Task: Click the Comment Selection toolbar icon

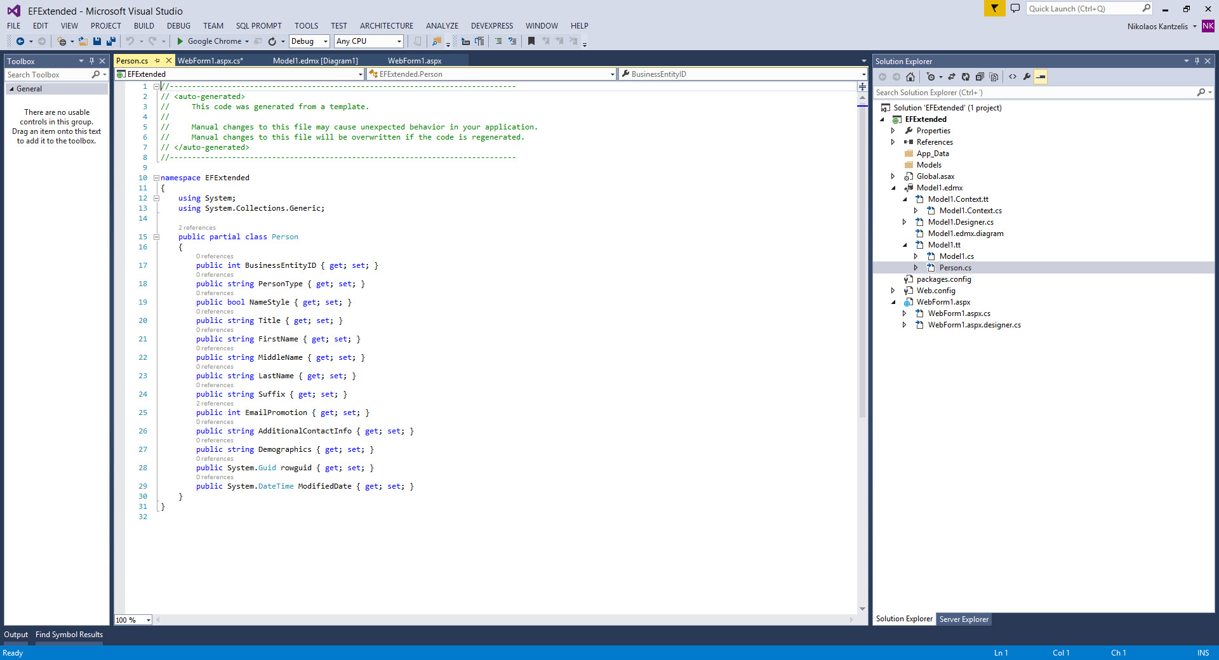Action: (498, 41)
